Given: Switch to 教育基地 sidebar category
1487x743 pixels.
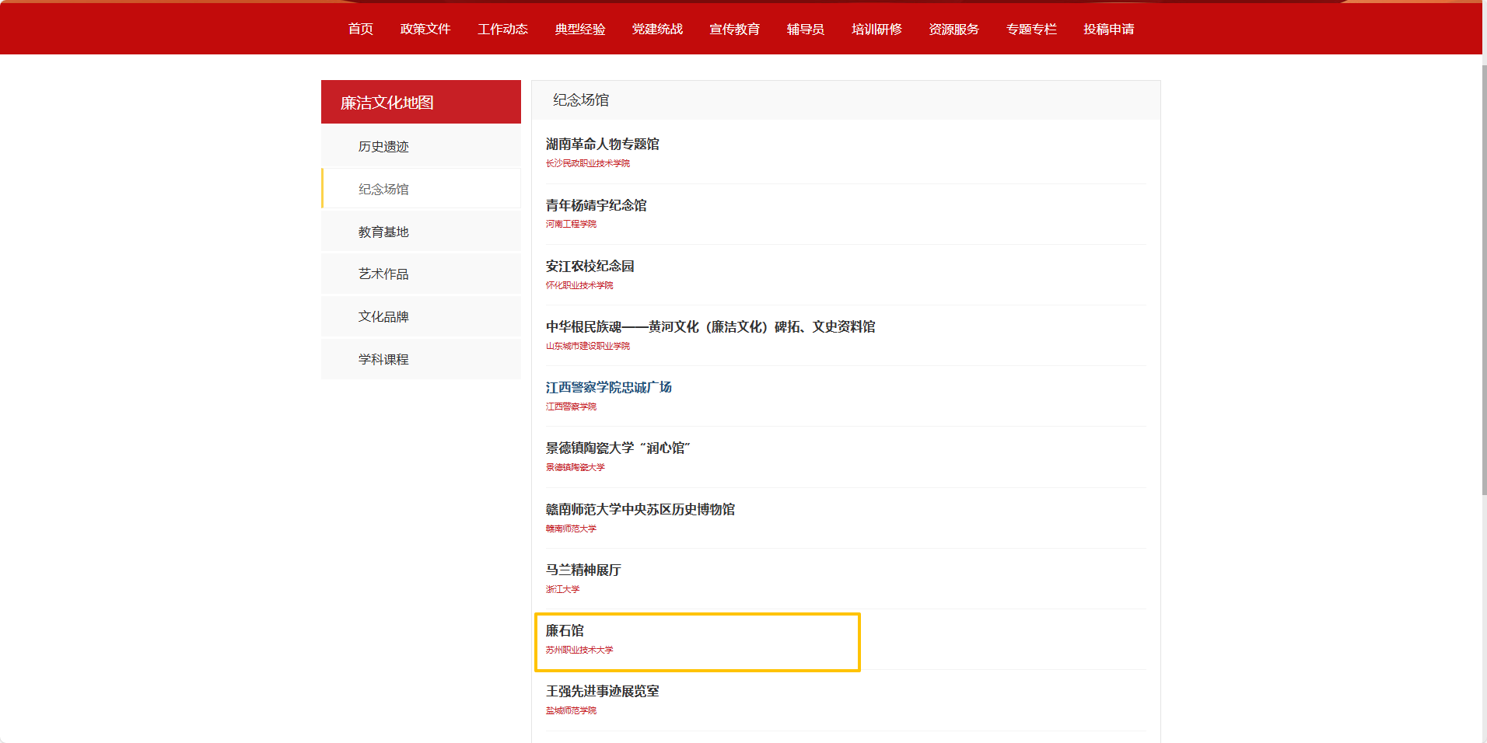Looking at the screenshot, I should tap(383, 232).
